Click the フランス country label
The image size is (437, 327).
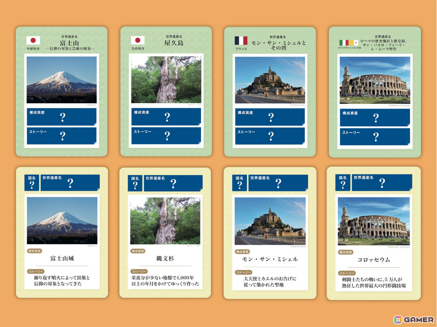tap(241, 49)
